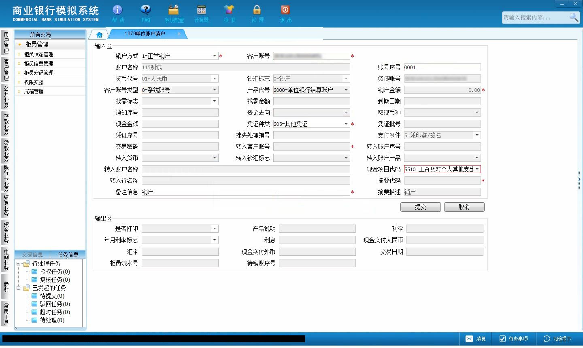Open the 常用工具 side tab
The image size is (583, 348).
click(x=6, y=314)
